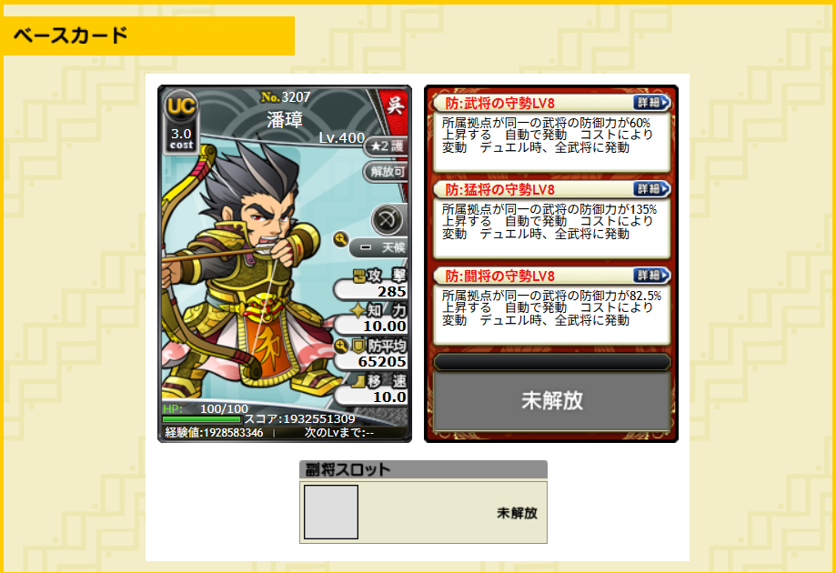Click the bow weapon type icon
The image size is (836, 573).
coord(387,219)
